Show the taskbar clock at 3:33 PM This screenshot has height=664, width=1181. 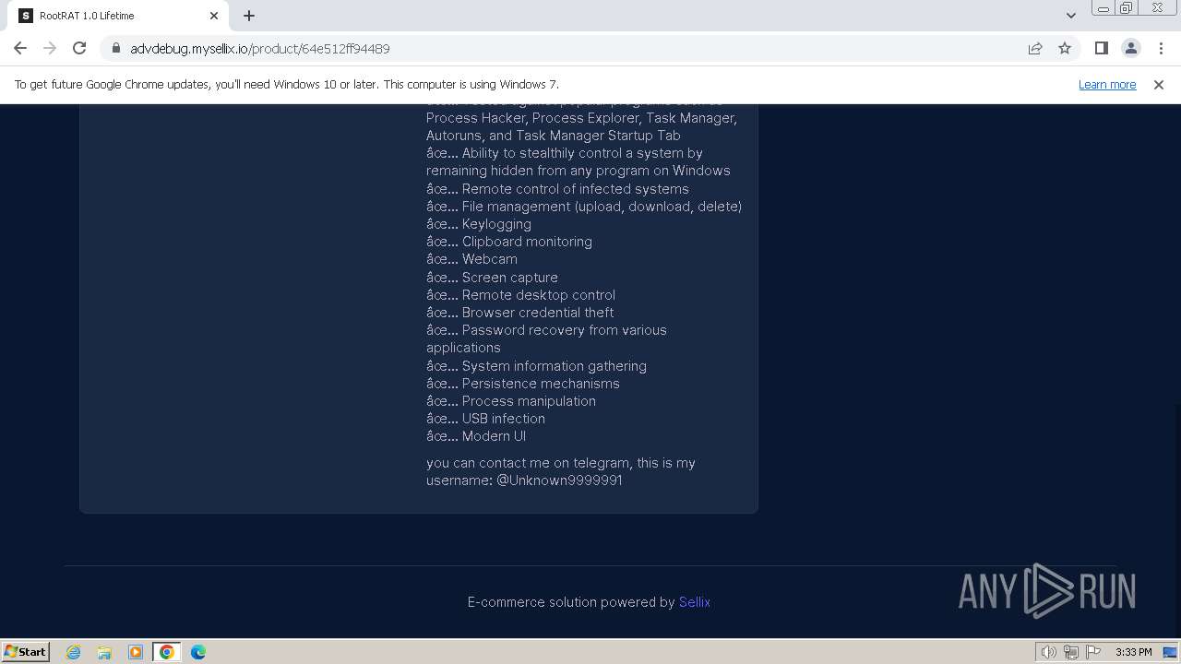click(1133, 652)
